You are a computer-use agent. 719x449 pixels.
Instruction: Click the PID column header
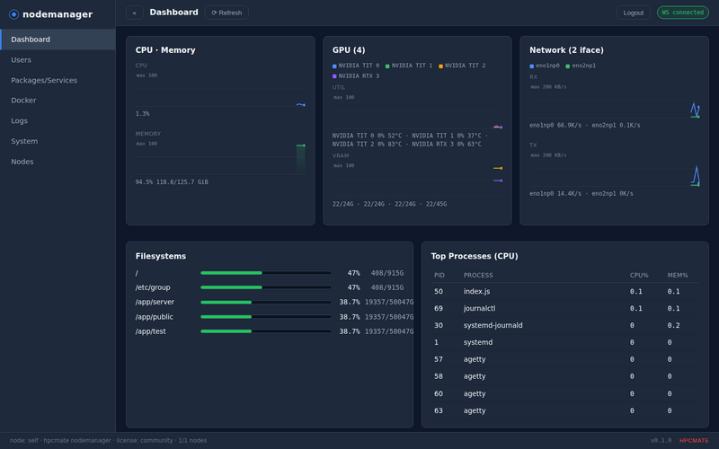pyautogui.click(x=439, y=276)
